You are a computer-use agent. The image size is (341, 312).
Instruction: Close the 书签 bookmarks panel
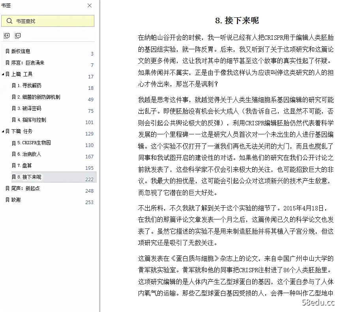[x=90, y=6]
